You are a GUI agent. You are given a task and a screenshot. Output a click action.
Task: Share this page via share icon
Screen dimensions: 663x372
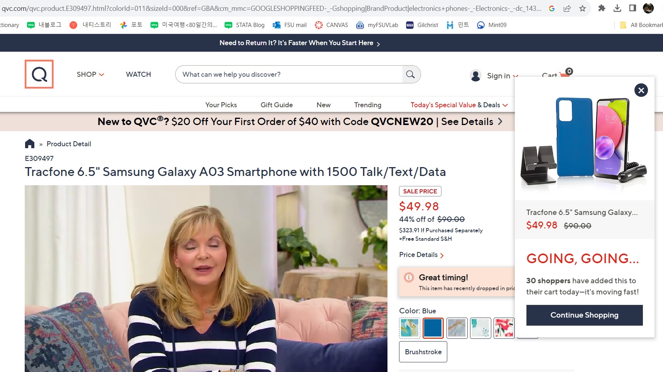pyautogui.click(x=567, y=8)
